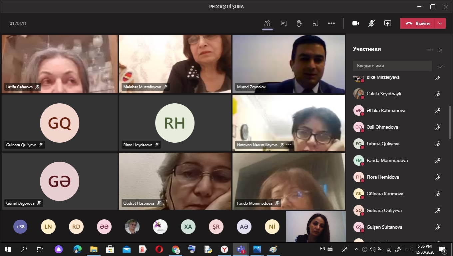Viewport: 453px width, 256px height.
Task: Select Lətifə Cəfərova's video tile
Action: pos(60,64)
